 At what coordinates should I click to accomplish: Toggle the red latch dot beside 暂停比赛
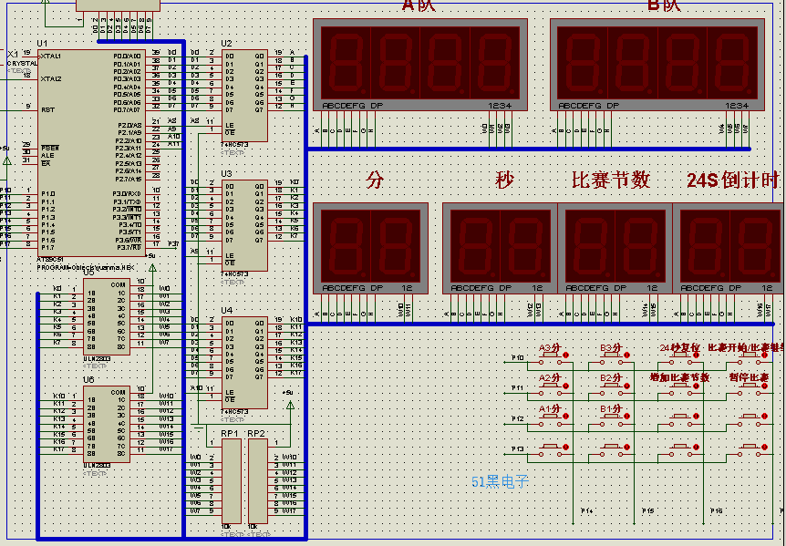[x=764, y=386]
